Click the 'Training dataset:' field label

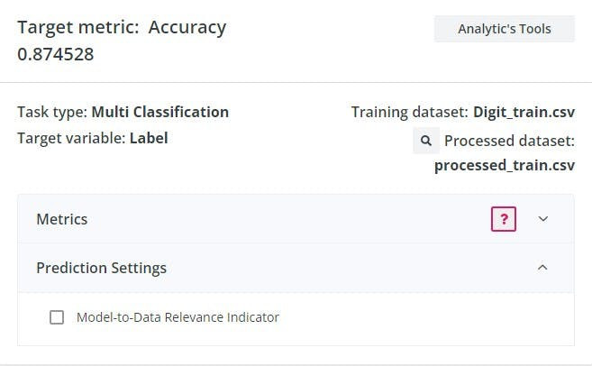[x=410, y=113]
